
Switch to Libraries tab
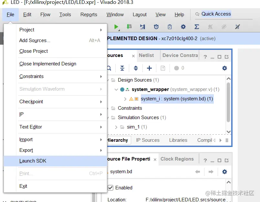click(x=178, y=140)
